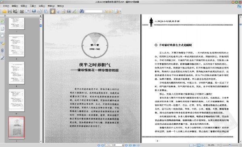The image size is (242, 147).
Task: Click the title 夜半之时养胆气
Action: coord(95,65)
